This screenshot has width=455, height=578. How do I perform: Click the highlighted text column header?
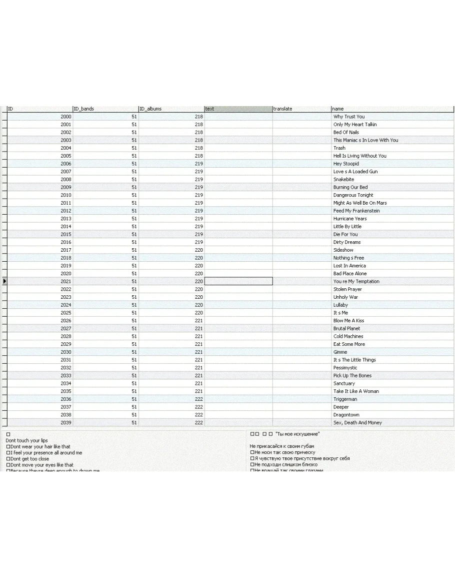pos(238,109)
